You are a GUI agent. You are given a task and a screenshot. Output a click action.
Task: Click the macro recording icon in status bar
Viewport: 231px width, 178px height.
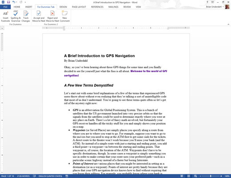(x=67, y=176)
